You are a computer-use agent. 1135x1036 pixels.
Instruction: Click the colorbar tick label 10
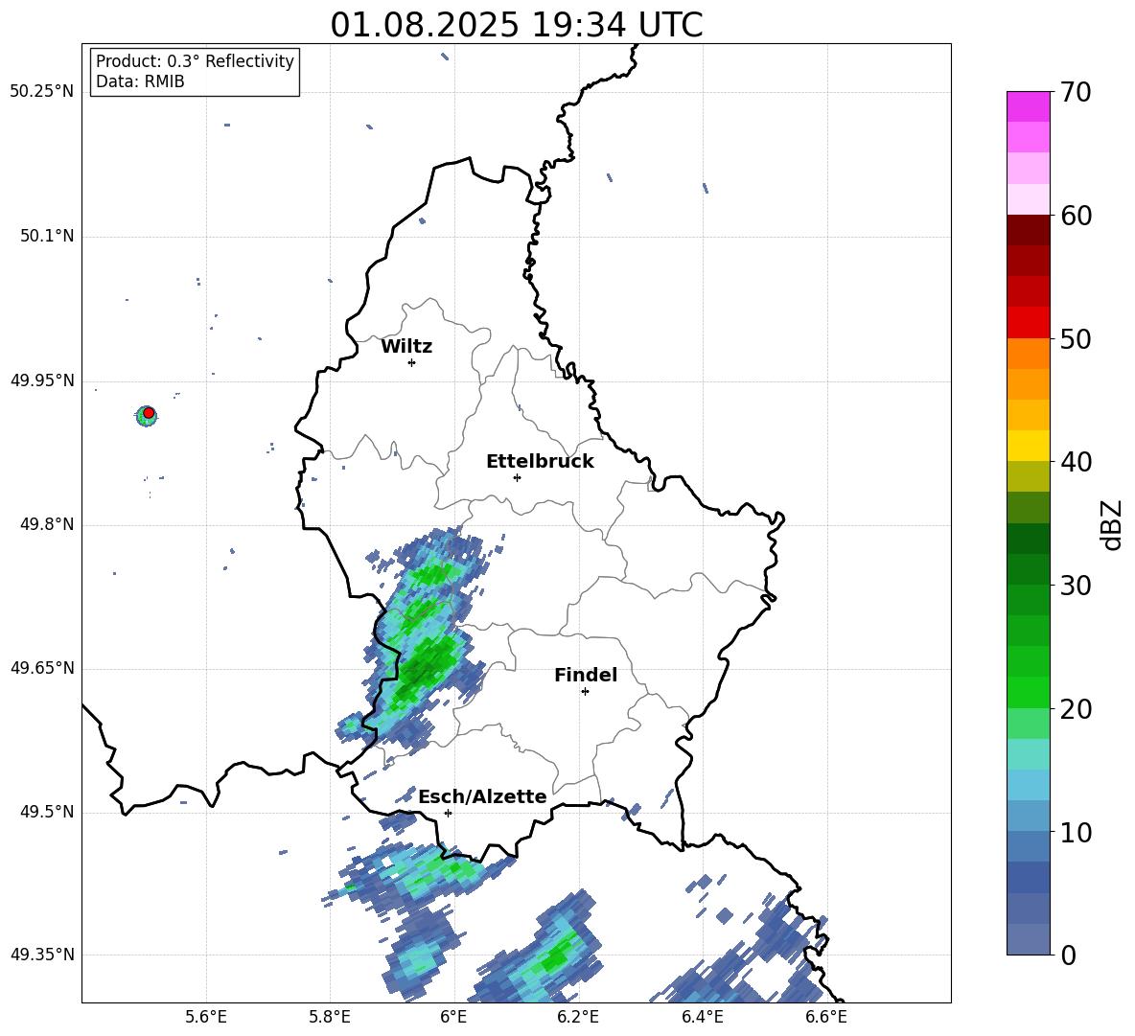pos(1076,833)
